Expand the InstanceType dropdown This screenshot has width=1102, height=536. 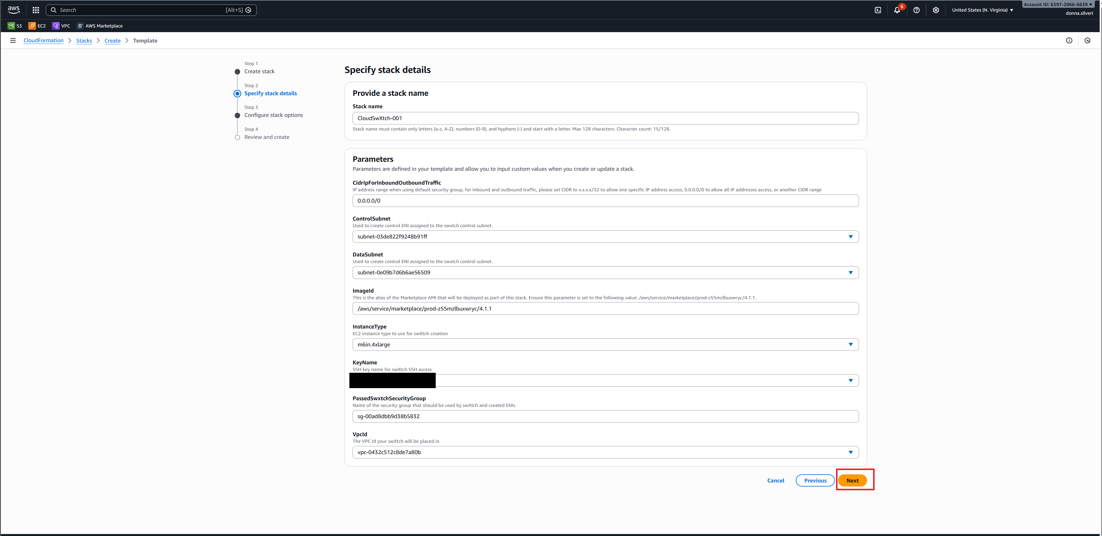[x=605, y=344]
